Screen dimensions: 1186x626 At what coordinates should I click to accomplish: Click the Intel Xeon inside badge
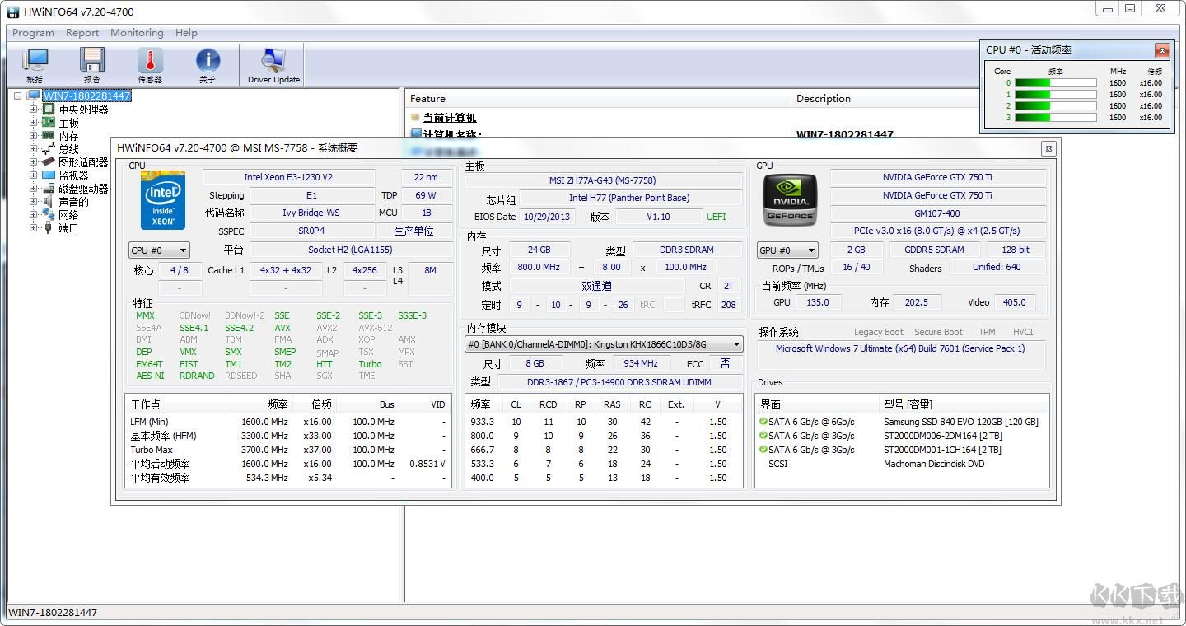162,199
